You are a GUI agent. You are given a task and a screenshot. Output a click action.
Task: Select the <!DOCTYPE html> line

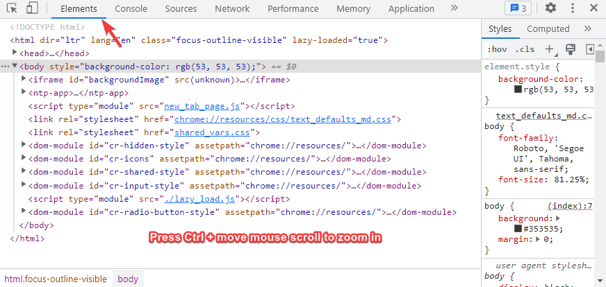pos(47,27)
